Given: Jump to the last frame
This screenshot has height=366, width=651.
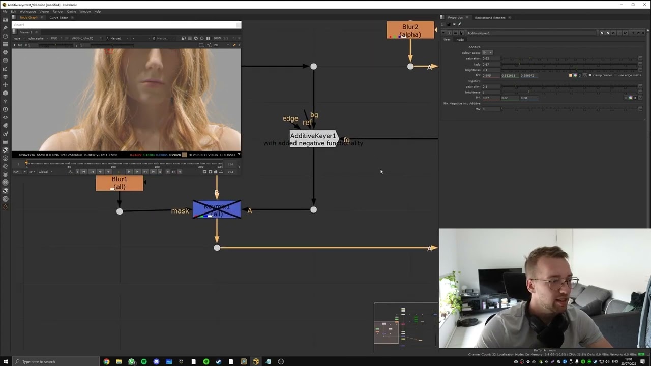Looking at the screenshot, I should coord(153,172).
